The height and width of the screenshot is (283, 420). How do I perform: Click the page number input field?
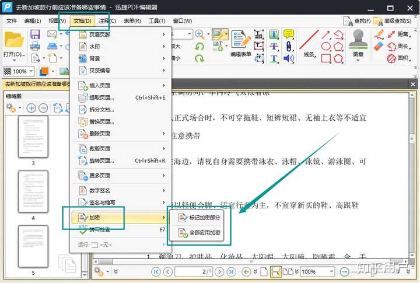pos(194,272)
